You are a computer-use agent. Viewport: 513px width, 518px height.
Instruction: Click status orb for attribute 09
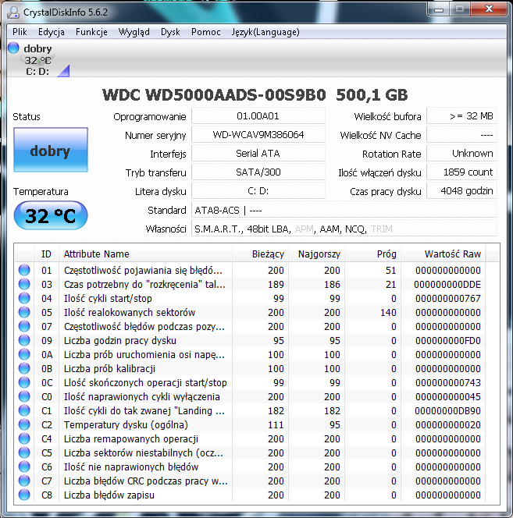point(24,340)
